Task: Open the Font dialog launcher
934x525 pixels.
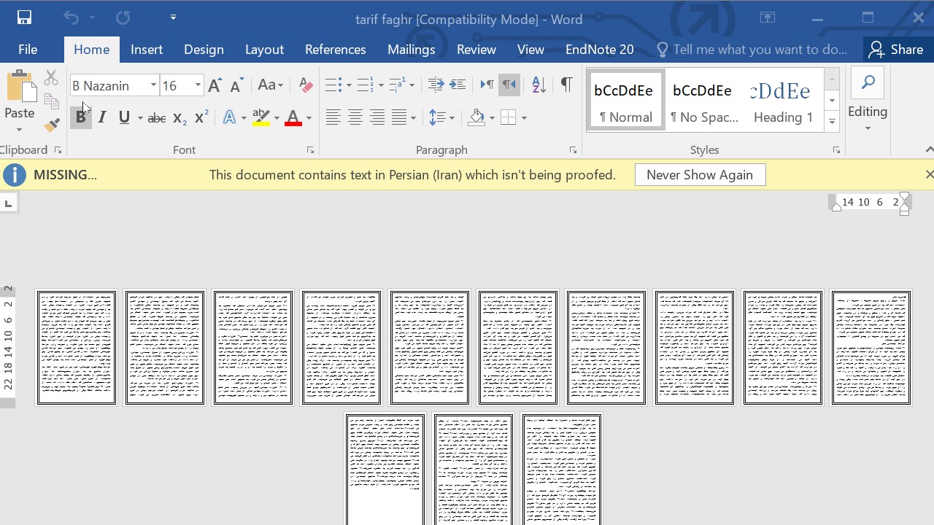Action: click(310, 150)
